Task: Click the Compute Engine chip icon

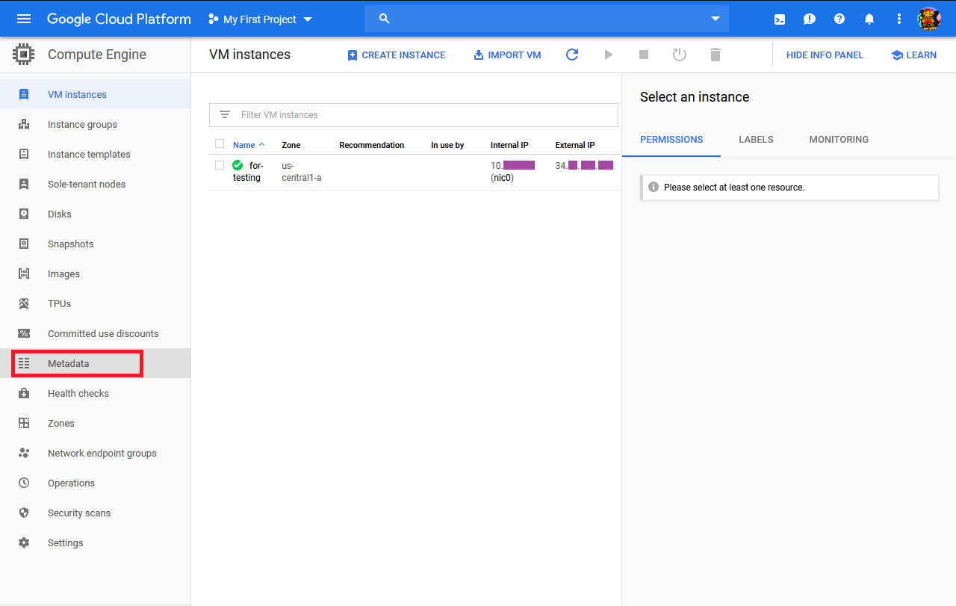Action: pos(24,55)
